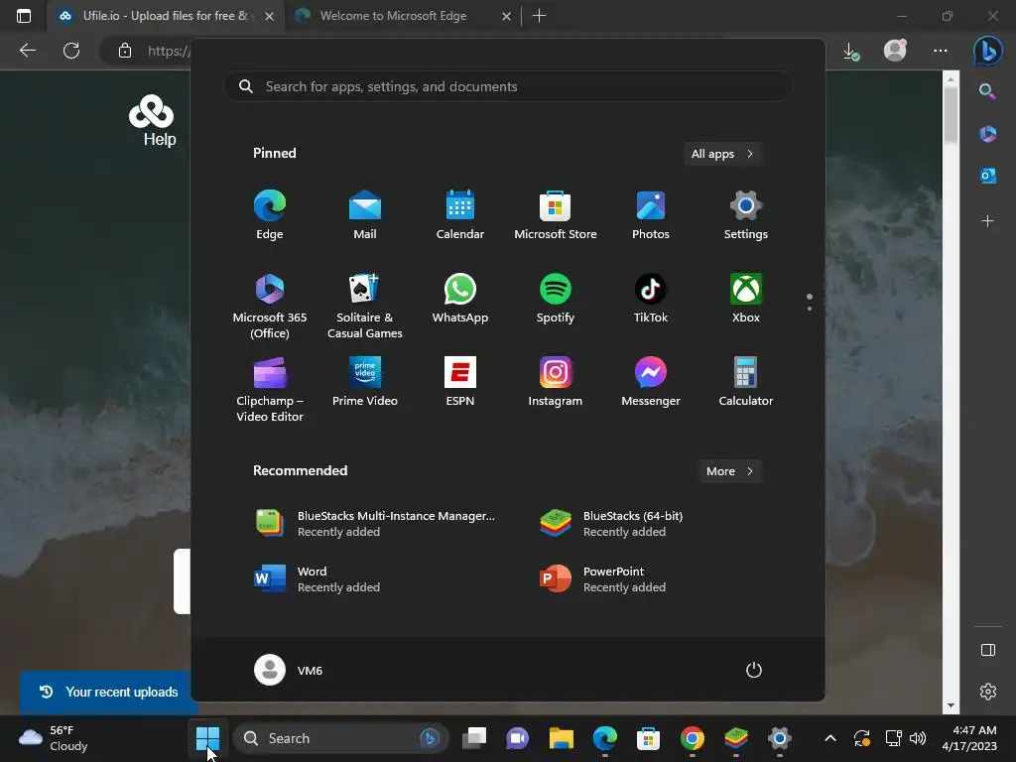
Task: Open Outlook in Edge sidebar
Action: (x=987, y=176)
